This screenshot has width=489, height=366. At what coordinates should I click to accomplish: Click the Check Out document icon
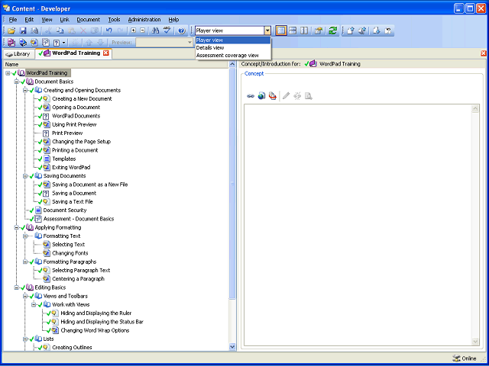(x=377, y=30)
